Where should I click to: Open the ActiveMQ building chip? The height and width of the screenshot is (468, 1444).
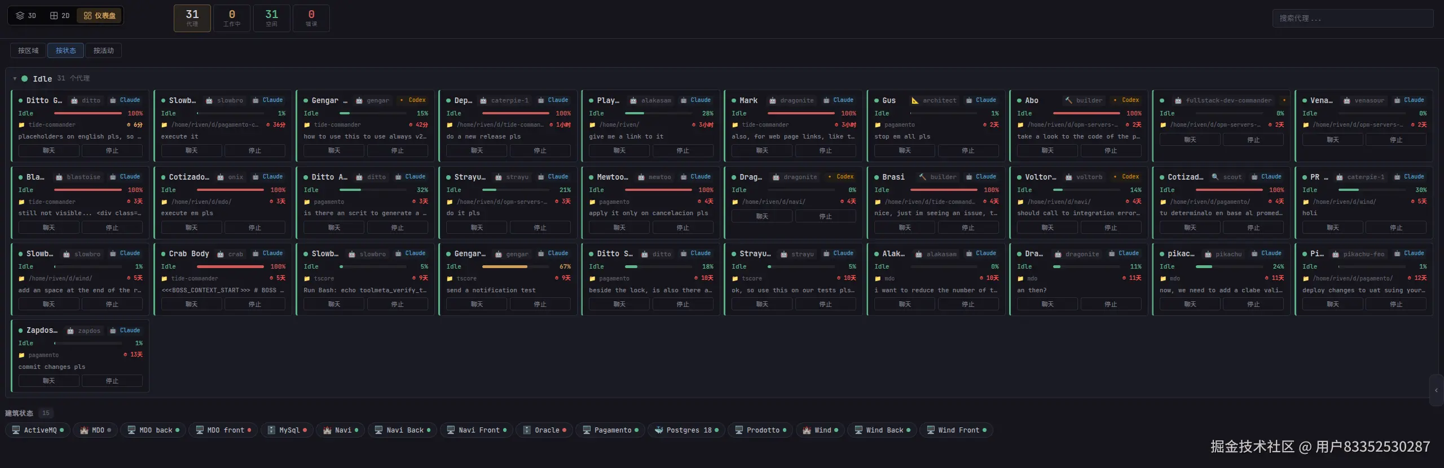[x=38, y=430]
